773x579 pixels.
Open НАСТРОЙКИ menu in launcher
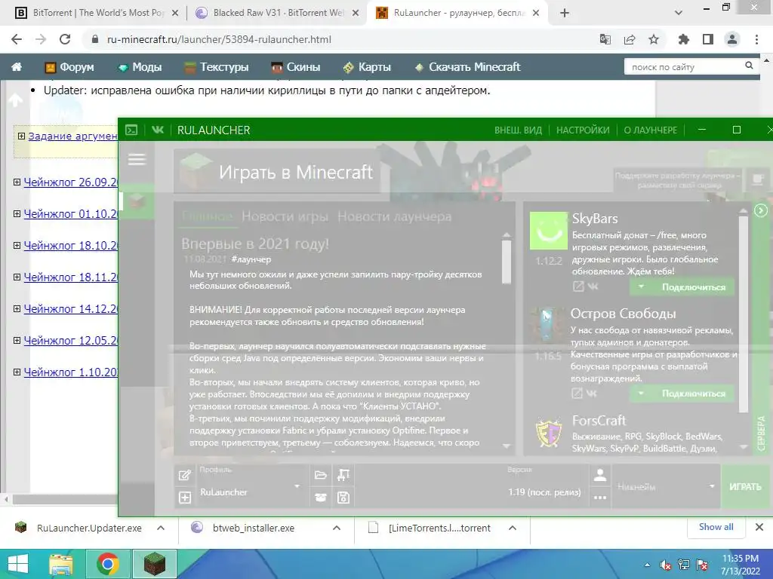[583, 130]
